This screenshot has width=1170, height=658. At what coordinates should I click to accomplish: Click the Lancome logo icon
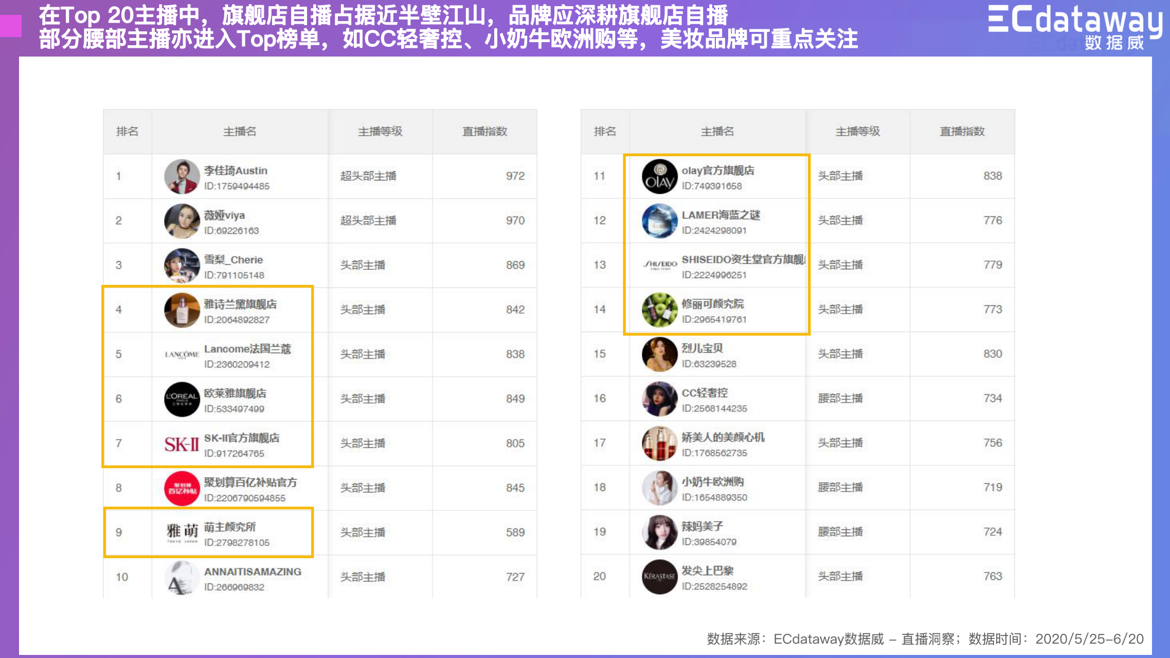(x=182, y=355)
